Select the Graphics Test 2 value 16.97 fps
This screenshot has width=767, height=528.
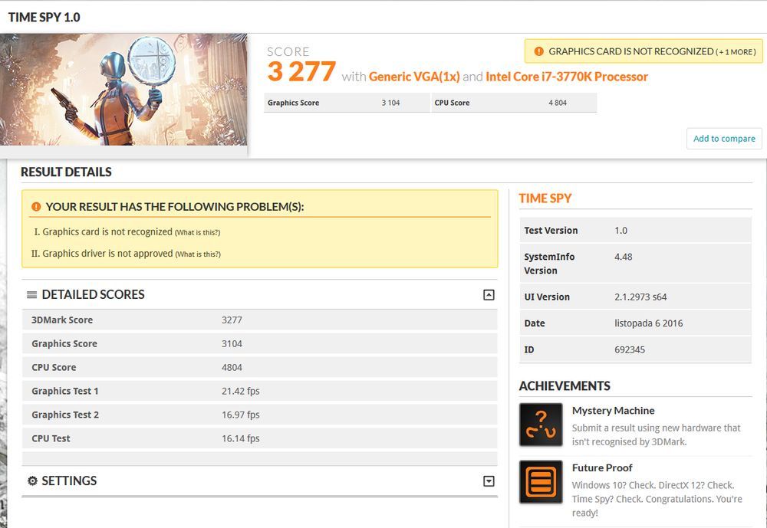[241, 415]
